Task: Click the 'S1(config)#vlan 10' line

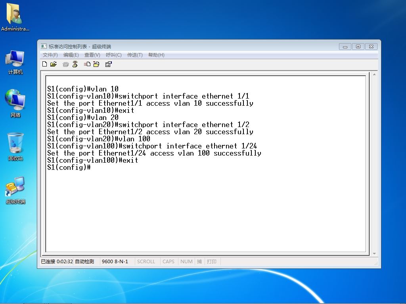Action: (83, 89)
